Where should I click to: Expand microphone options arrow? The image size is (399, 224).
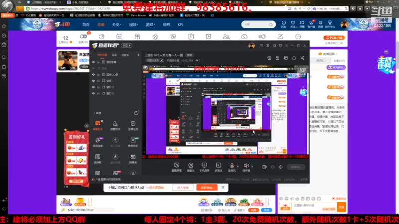pyautogui.click(x=238, y=166)
